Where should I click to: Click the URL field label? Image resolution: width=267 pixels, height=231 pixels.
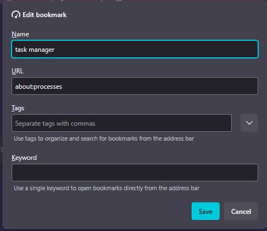coord(18,71)
